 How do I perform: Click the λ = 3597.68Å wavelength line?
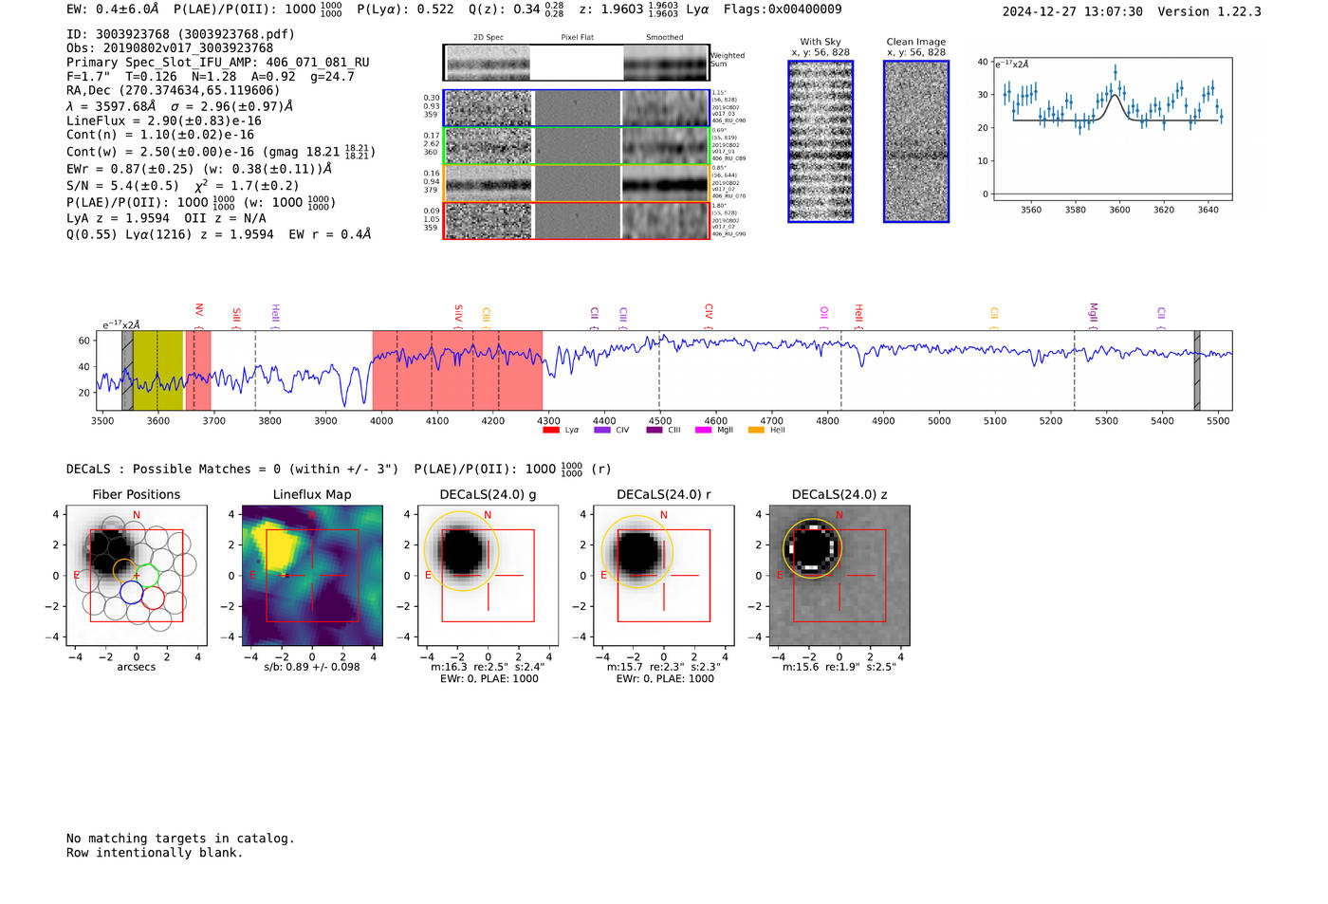coord(180,106)
